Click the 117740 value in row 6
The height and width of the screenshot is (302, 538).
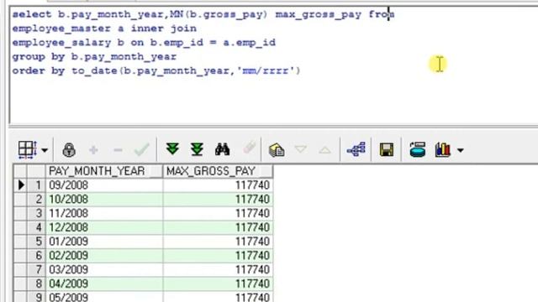tap(252, 255)
